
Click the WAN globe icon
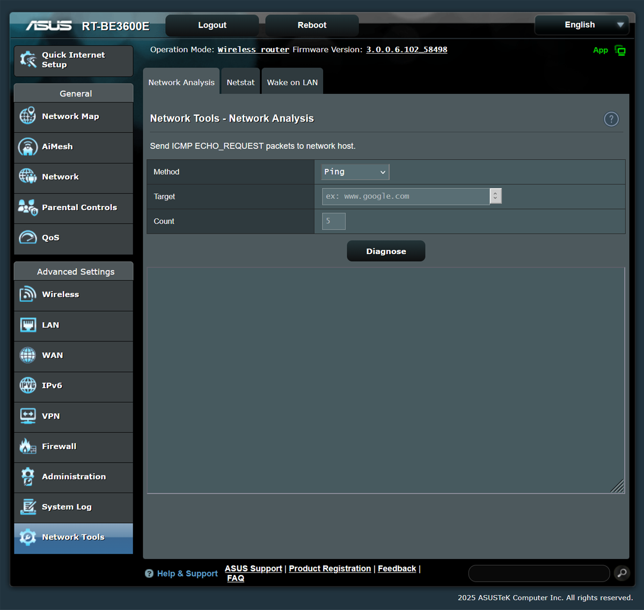28,355
